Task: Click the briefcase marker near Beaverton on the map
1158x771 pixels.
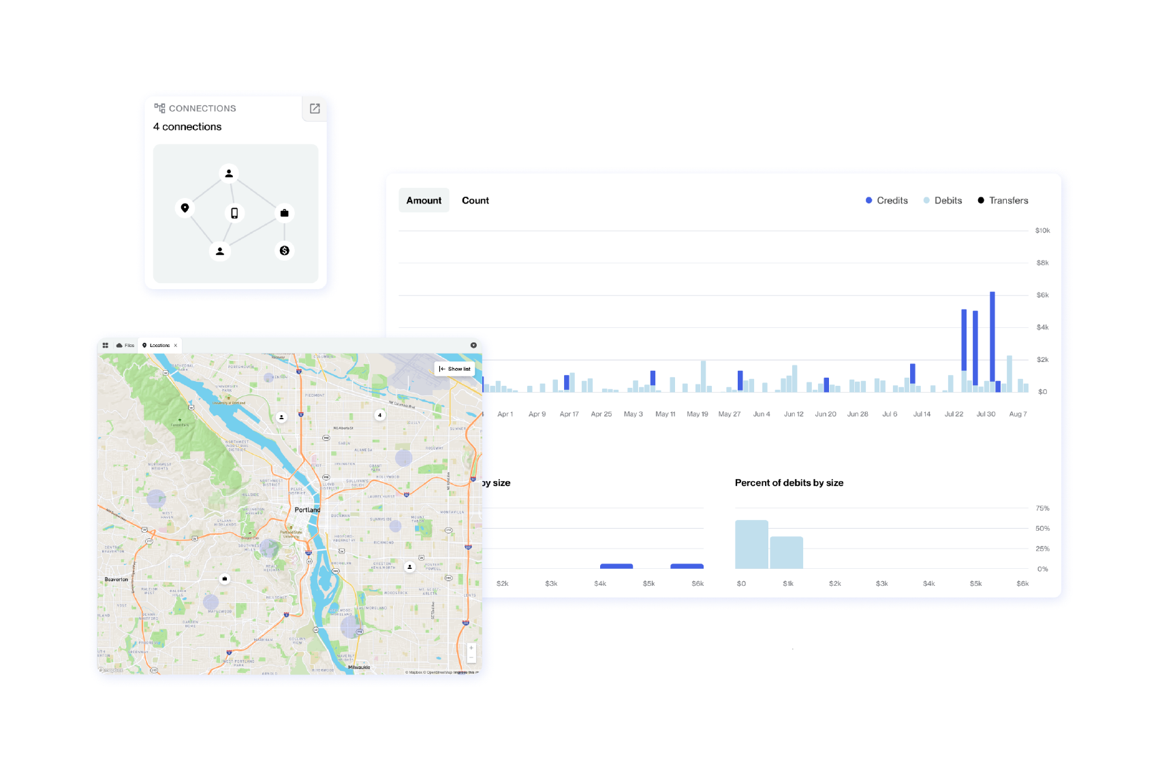Action: [225, 579]
